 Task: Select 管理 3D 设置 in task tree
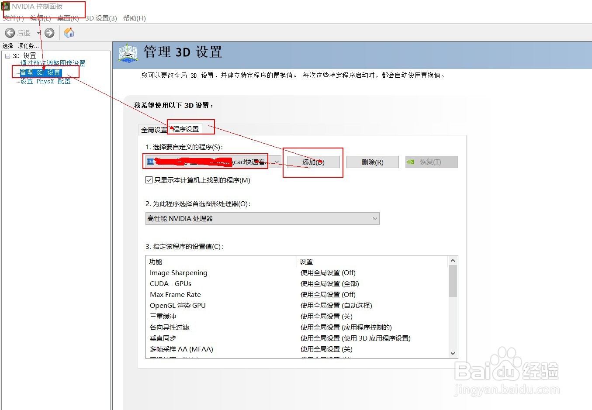(x=41, y=72)
